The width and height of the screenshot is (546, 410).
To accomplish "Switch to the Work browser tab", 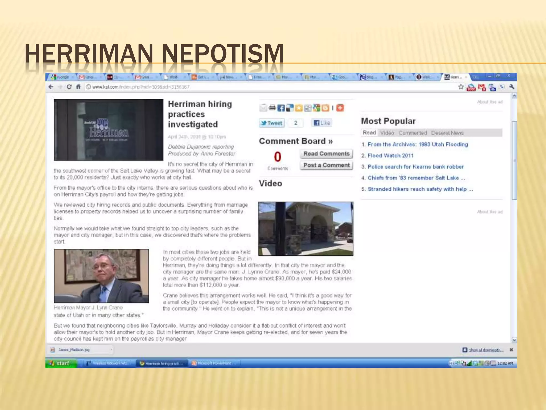I will point(174,77).
